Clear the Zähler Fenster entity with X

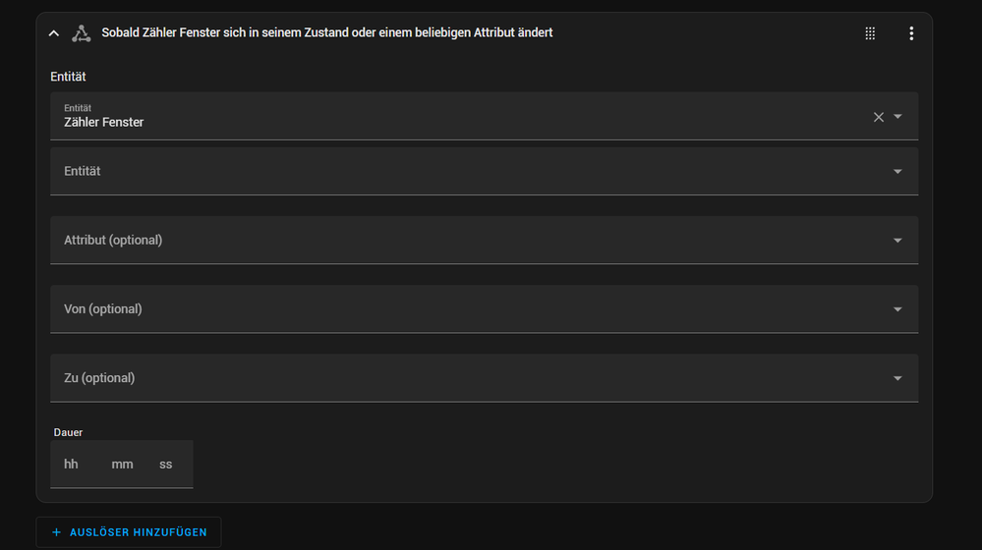[x=879, y=117]
